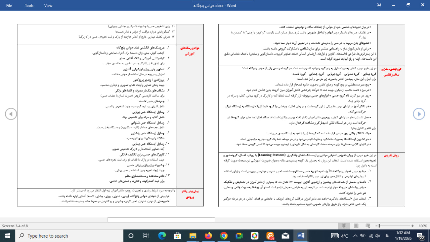The height and width of the screenshot is (242, 430).
Task: Open Google Chrome from the taskbar
Action: point(224,236)
